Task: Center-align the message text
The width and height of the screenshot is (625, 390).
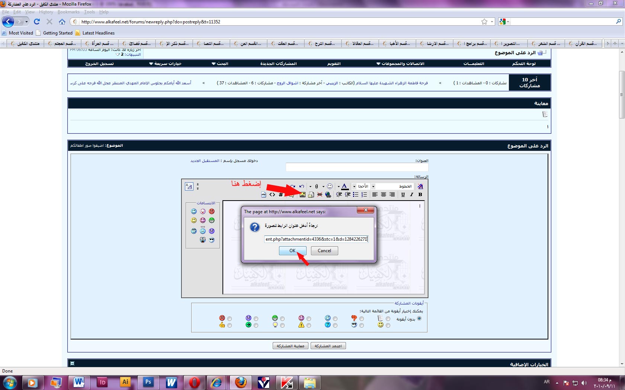Action: 383,195
